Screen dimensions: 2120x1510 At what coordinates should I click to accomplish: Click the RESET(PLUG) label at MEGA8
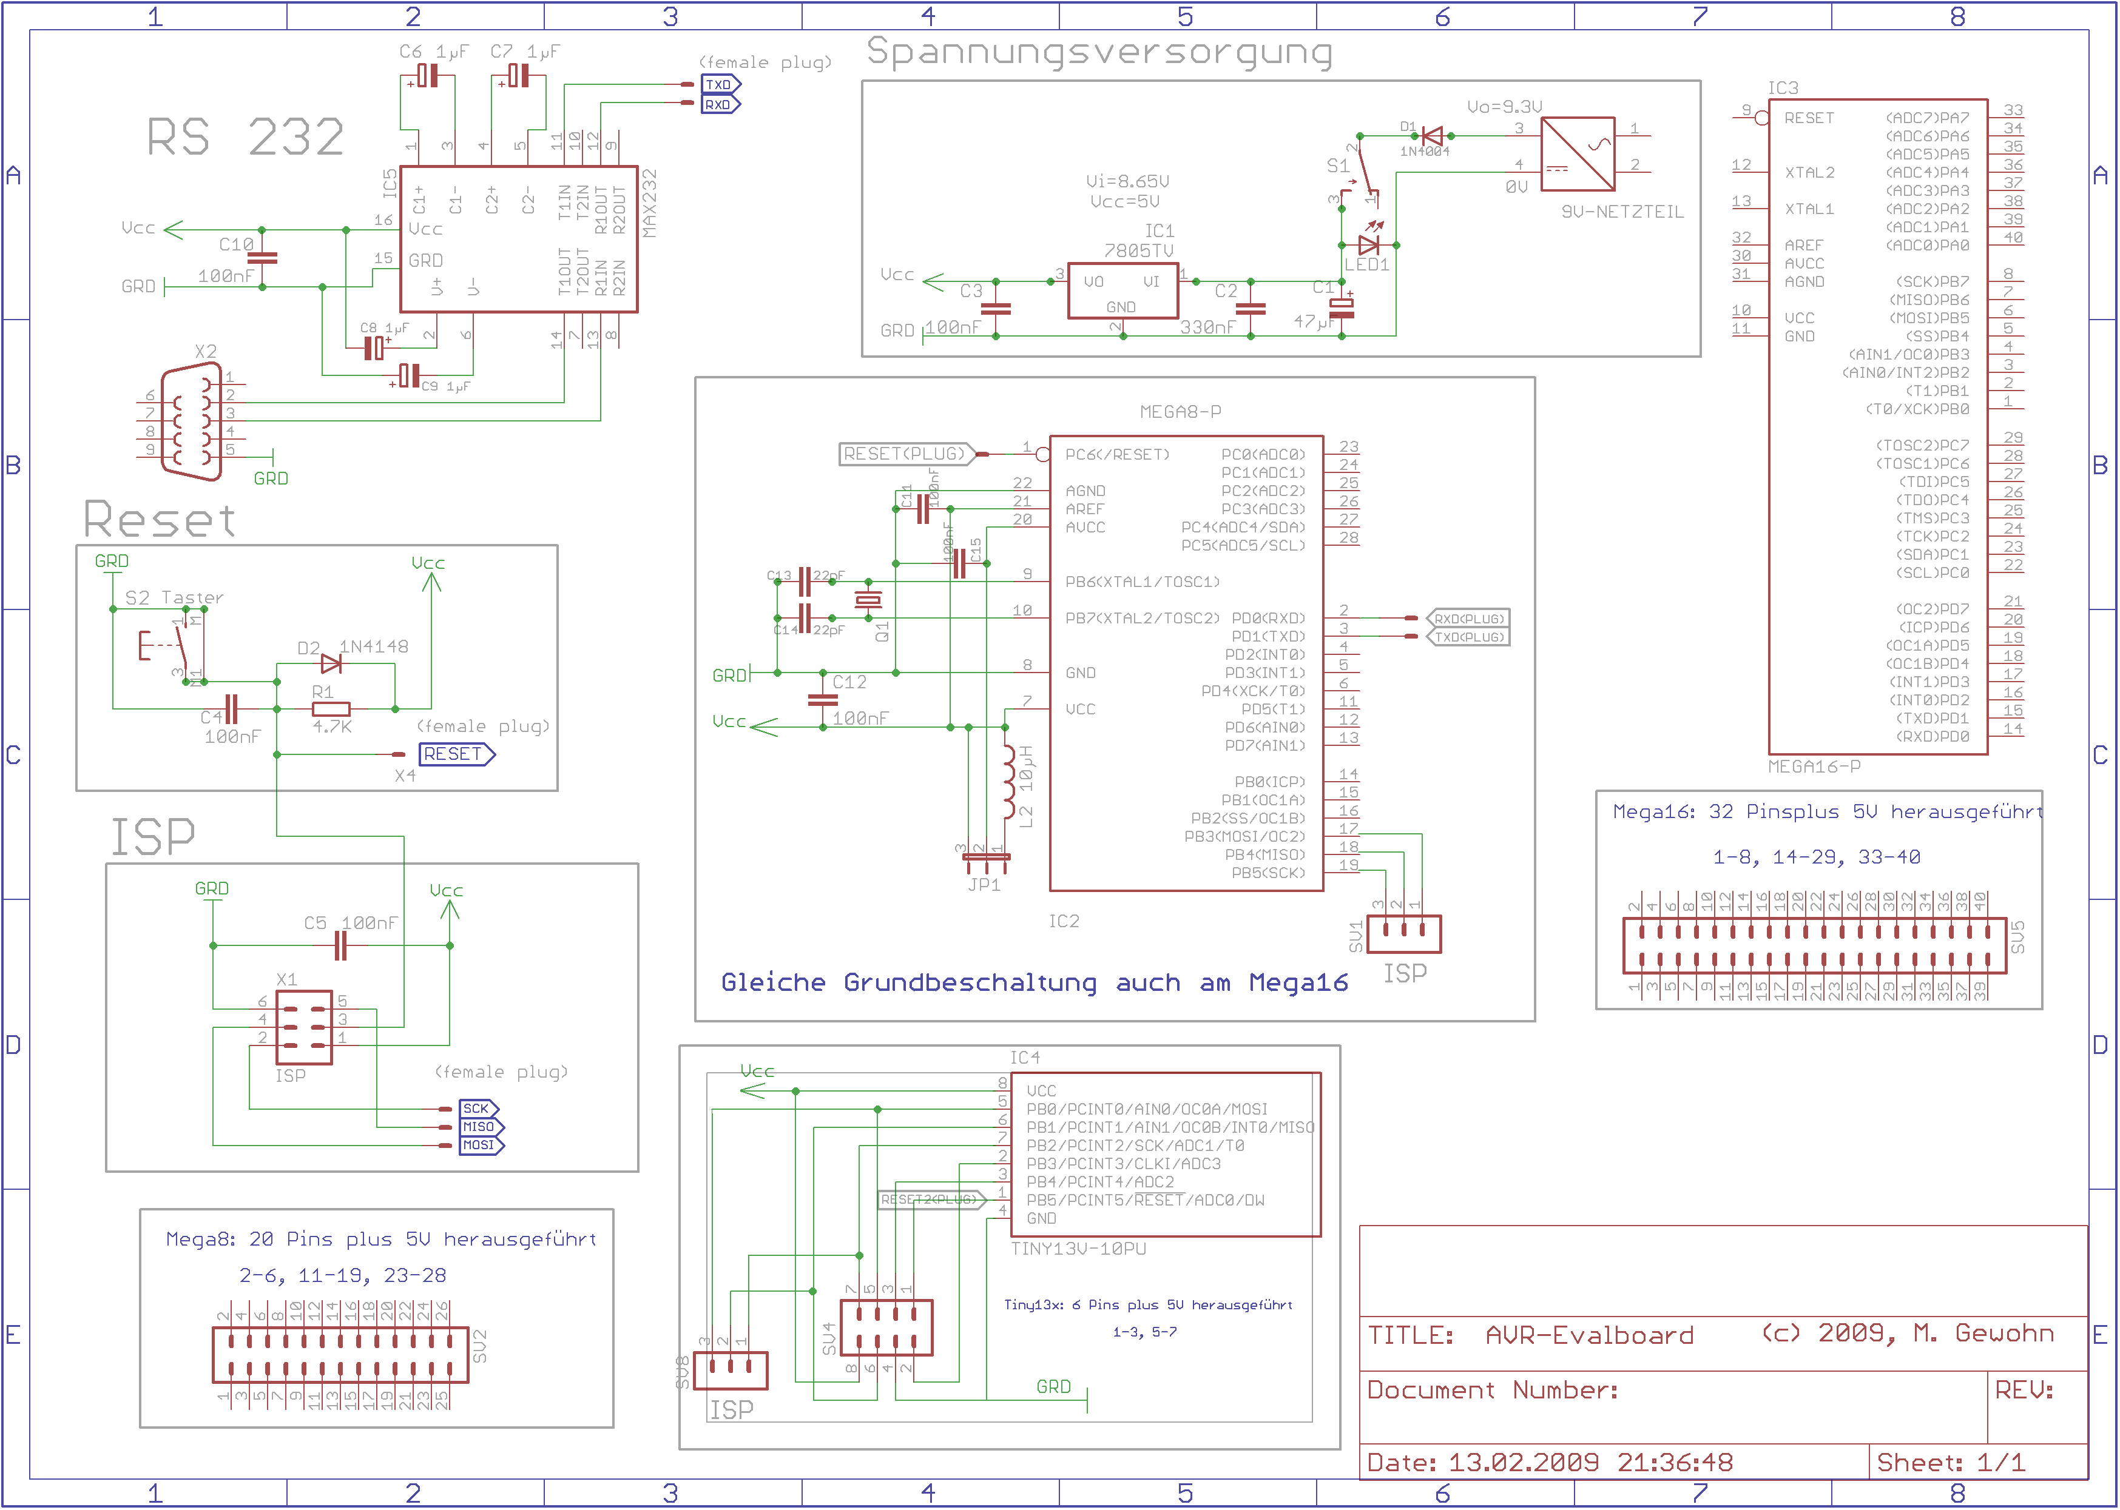click(906, 455)
